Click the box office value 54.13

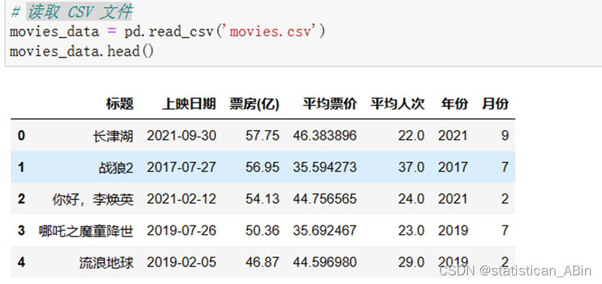click(x=263, y=199)
